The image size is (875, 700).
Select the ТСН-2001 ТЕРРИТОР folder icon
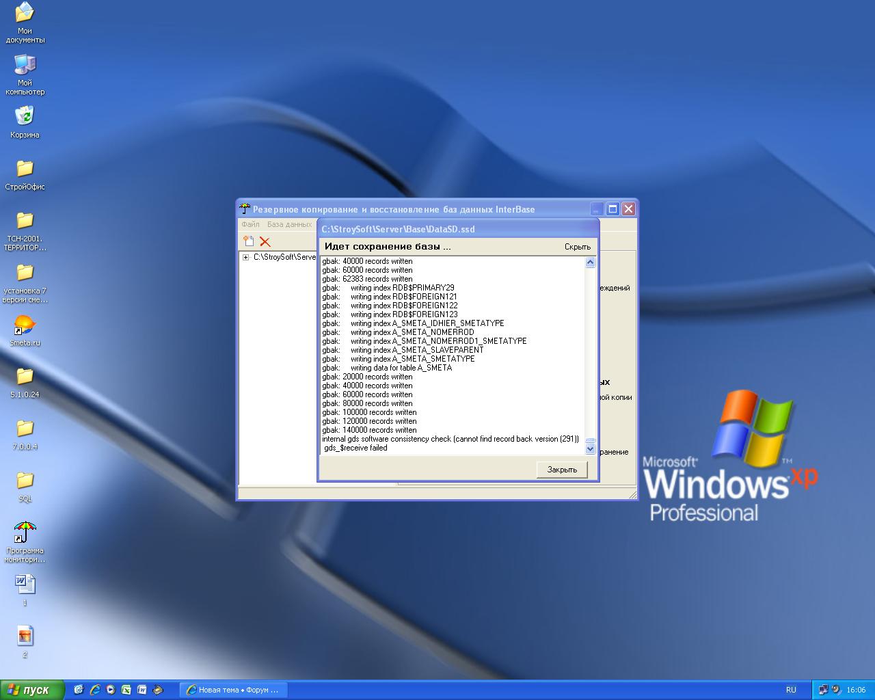point(25,230)
